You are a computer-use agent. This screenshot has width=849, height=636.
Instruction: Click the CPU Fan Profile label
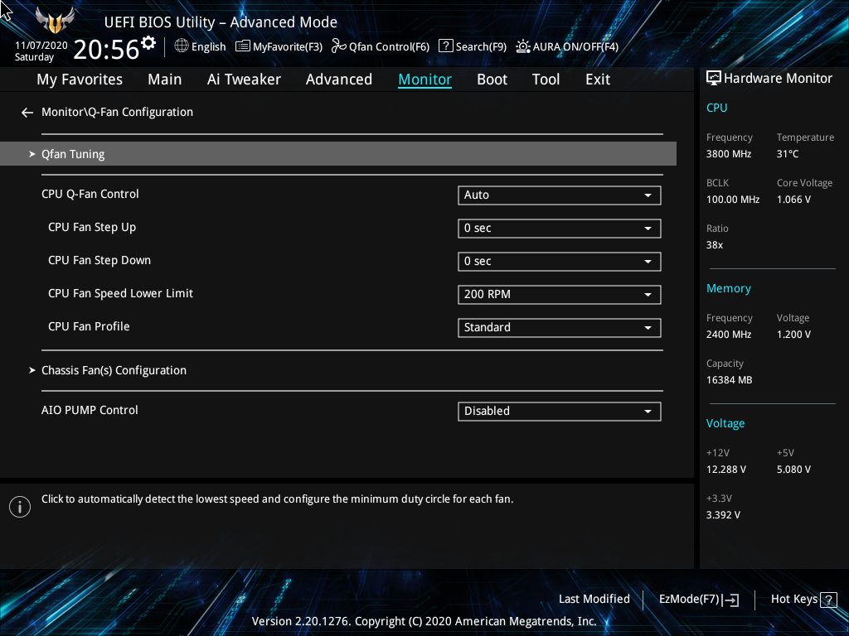(89, 326)
